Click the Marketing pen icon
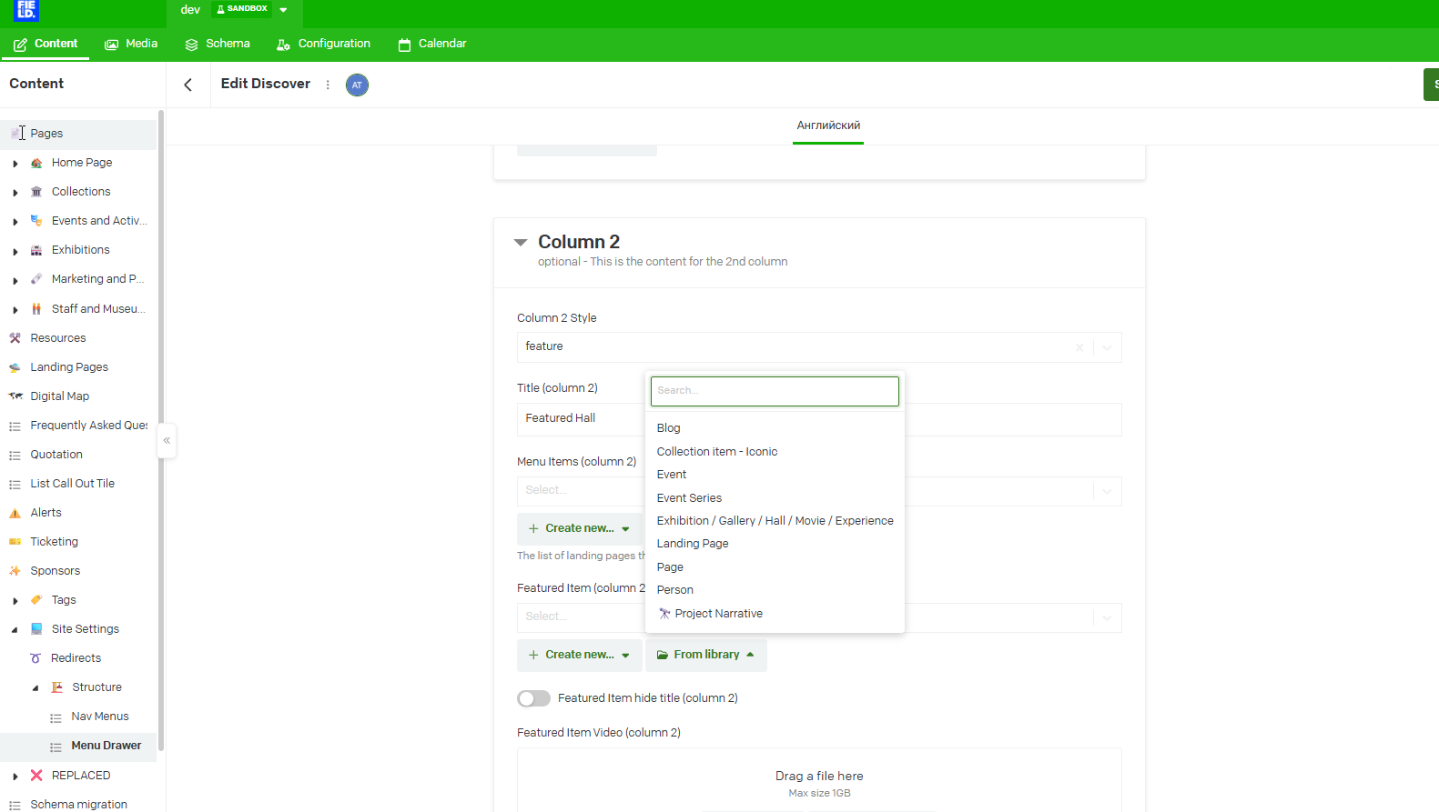1439x812 pixels. [36, 279]
